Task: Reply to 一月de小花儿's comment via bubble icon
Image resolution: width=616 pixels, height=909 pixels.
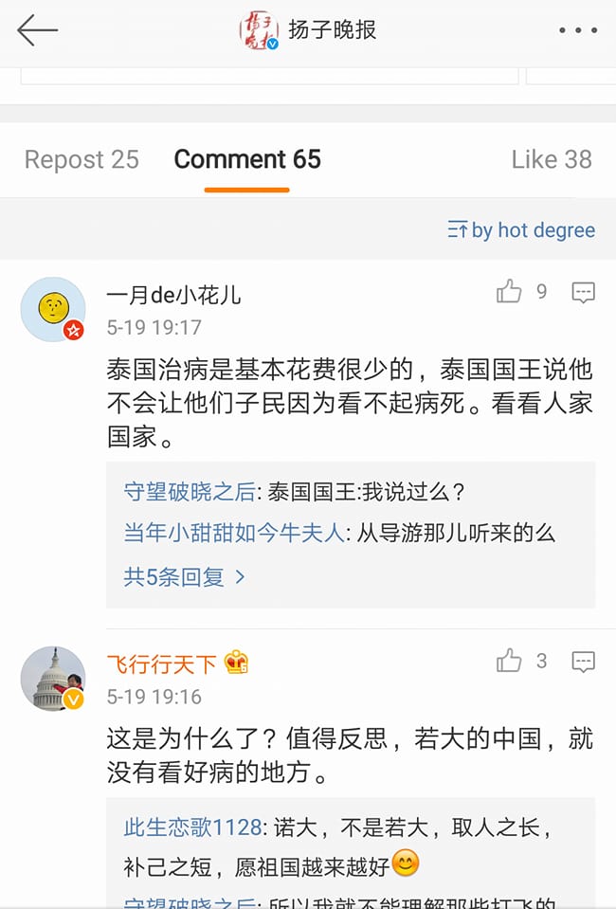Action: tap(583, 292)
